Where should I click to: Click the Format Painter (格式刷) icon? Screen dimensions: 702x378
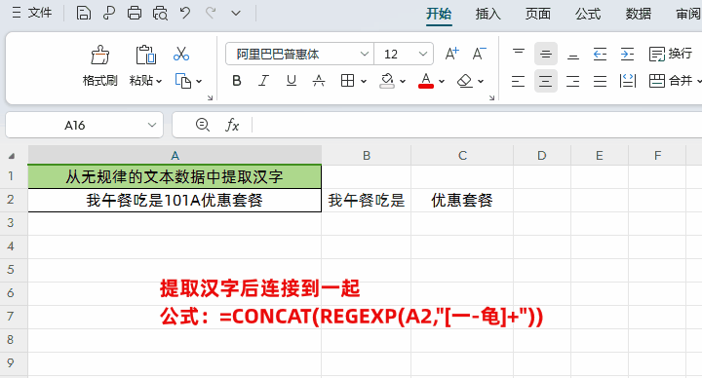(99, 55)
